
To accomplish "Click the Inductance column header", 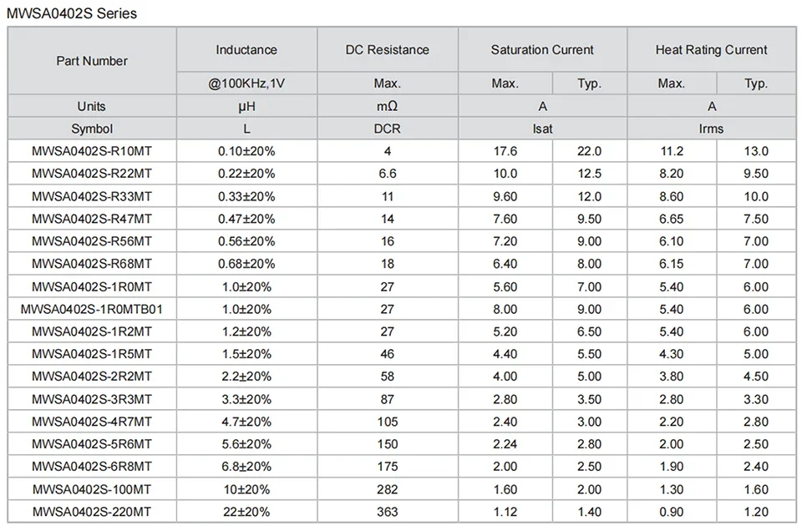I will pos(246,50).
